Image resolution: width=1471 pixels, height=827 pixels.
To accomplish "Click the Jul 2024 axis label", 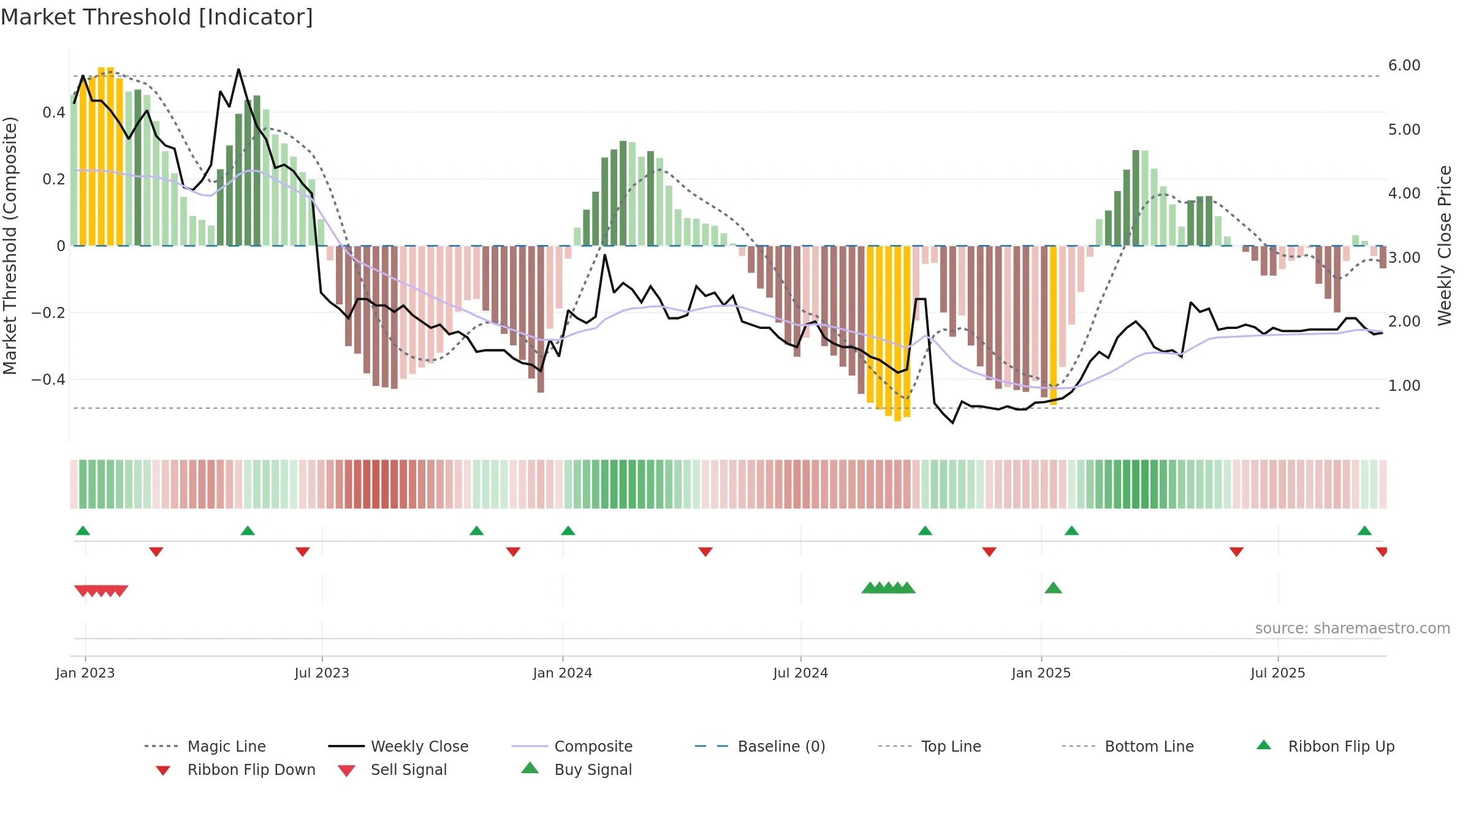I will click(800, 673).
